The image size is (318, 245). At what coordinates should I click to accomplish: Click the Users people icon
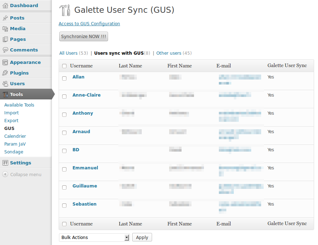point(5,83)
